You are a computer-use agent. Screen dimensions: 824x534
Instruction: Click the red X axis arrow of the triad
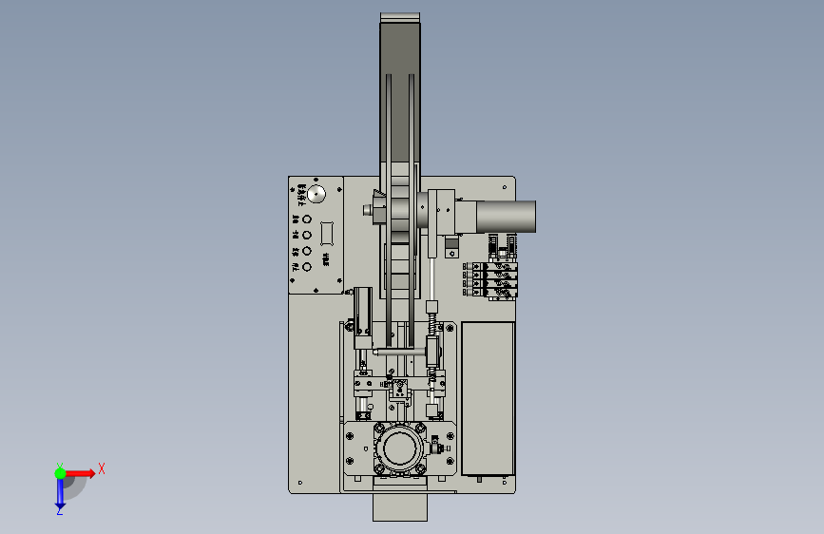tap(80, 473)
